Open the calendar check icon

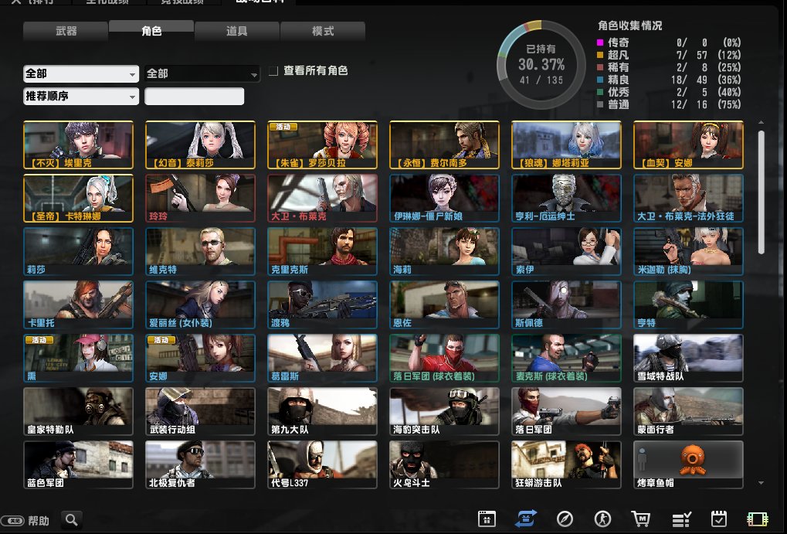coord(719,519)
